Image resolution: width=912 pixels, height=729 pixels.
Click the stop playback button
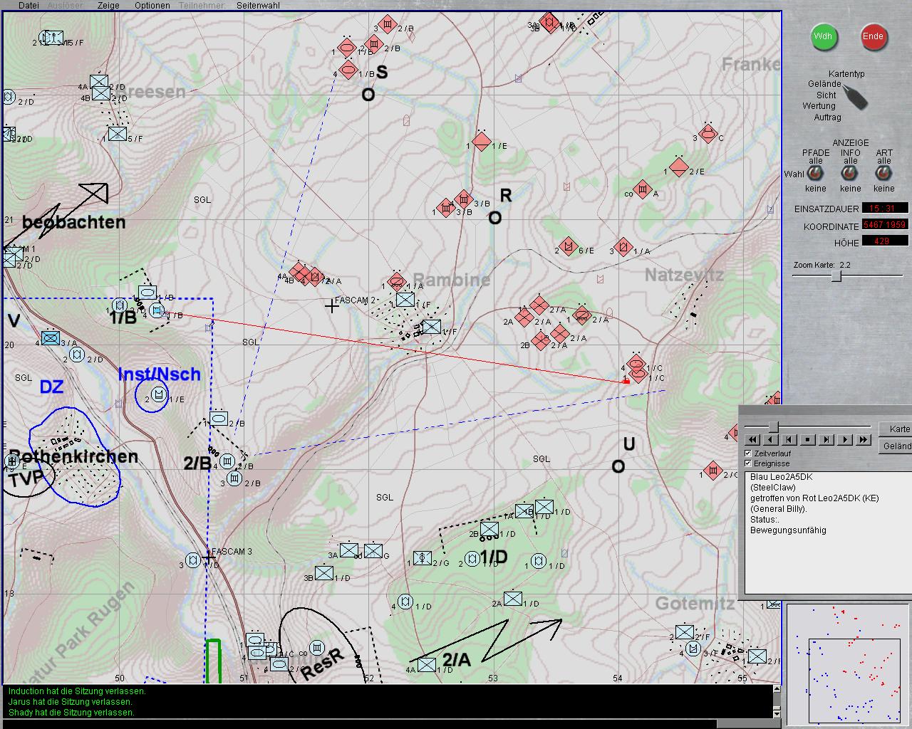[807, 440]
